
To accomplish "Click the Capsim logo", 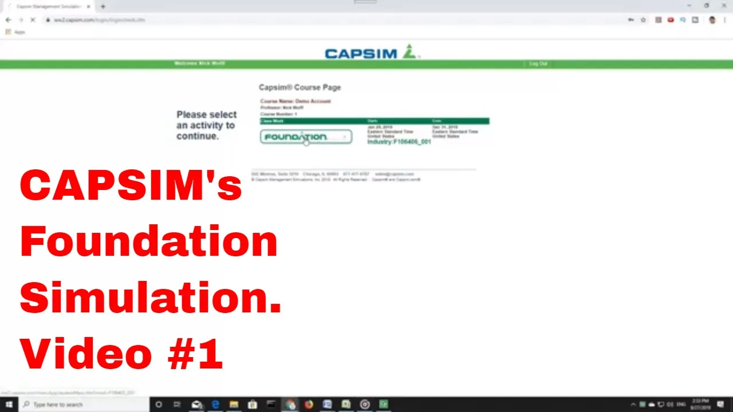I will point(372,52).
